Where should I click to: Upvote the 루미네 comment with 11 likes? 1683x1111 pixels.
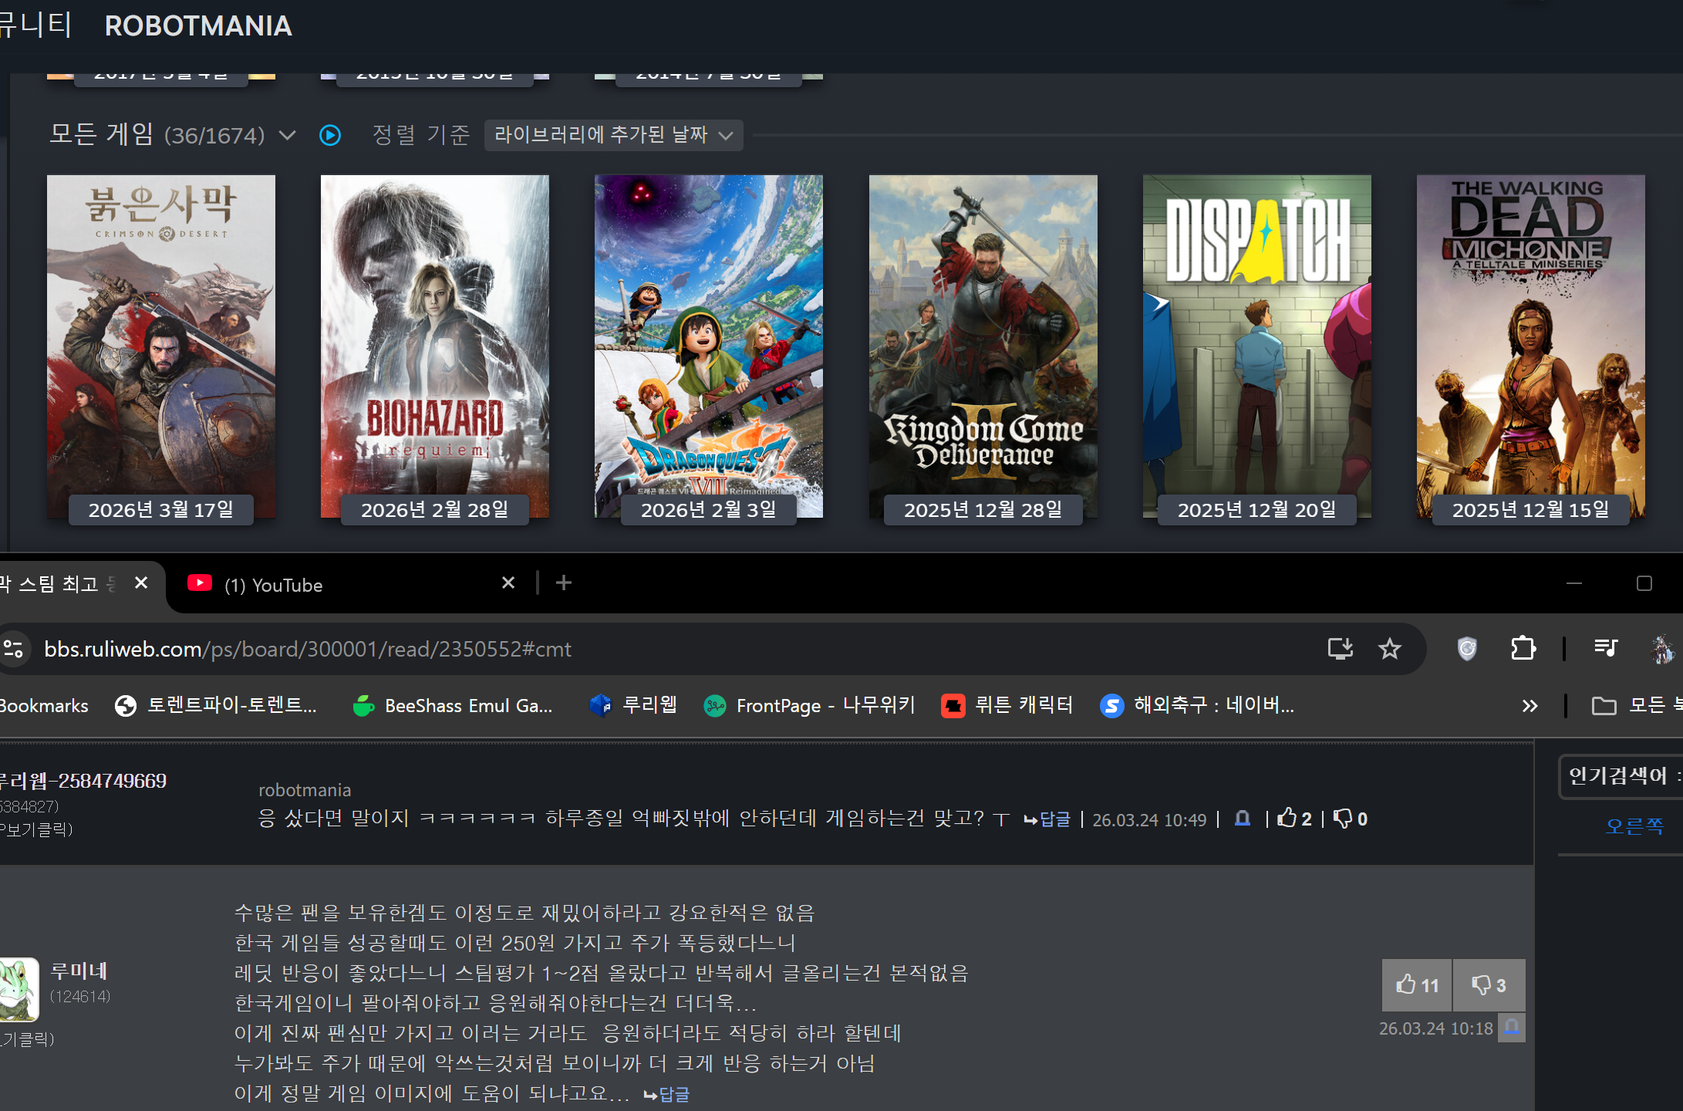click(1417, 985)
